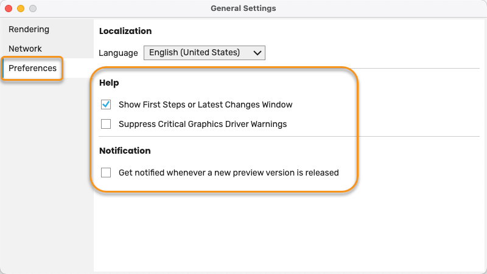Uncheck Show First Steps or Latest Changes Window
487x274 pixels.
(106, 104)
